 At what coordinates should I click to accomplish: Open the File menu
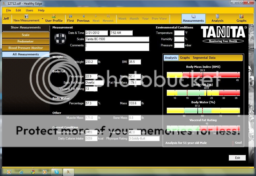point(9,10)
